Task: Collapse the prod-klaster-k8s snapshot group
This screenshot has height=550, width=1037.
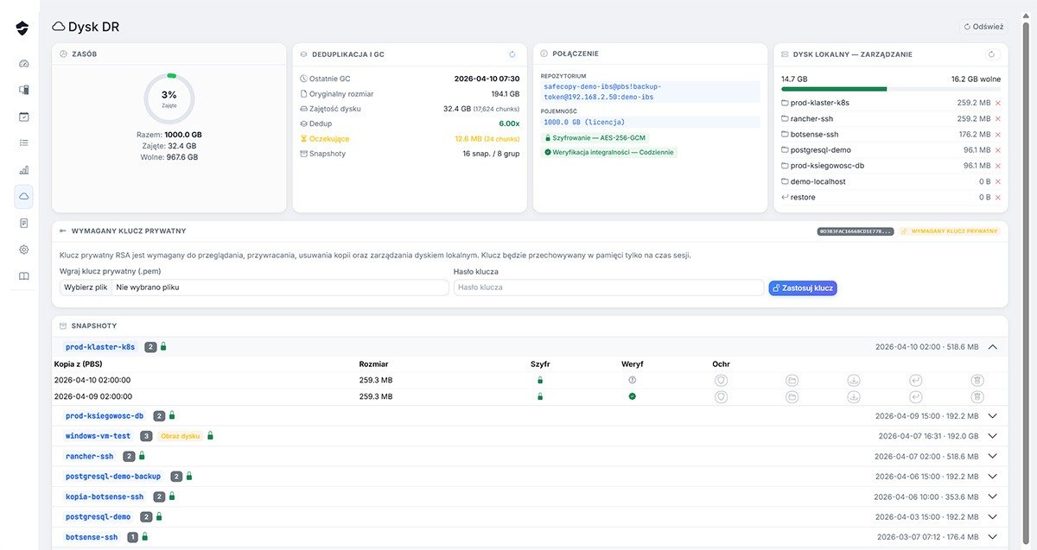Action: click(x=992, y=347)
